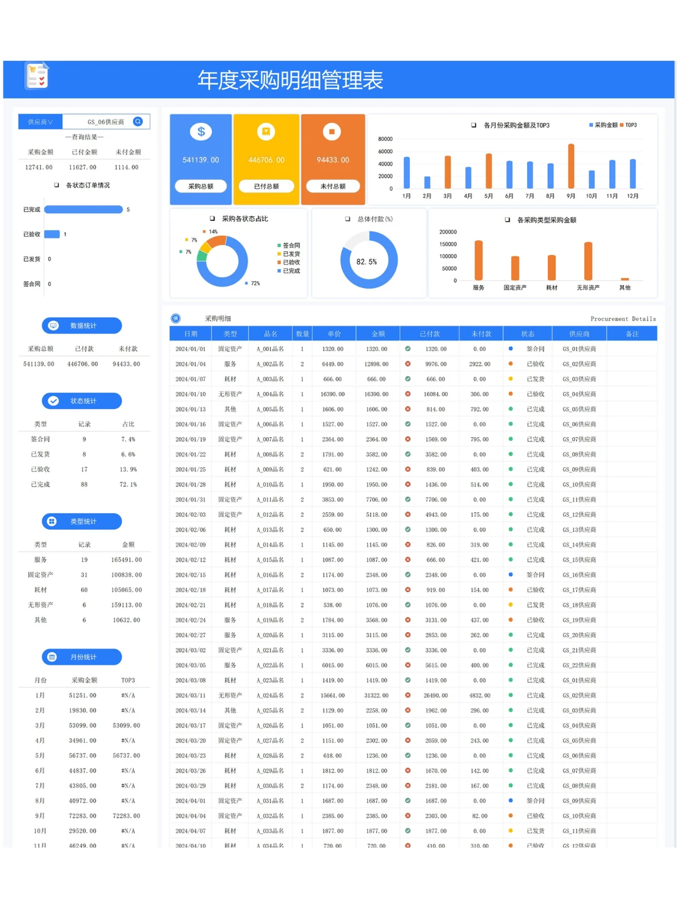This screenshot has height=905, width=677.
Task: Click the 72283.00 采购金额 value for 9月
Action: (83, 815)
